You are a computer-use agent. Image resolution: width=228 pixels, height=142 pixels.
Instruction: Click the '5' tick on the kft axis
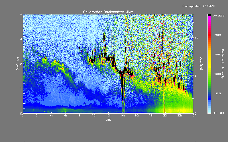coord(196,76)
